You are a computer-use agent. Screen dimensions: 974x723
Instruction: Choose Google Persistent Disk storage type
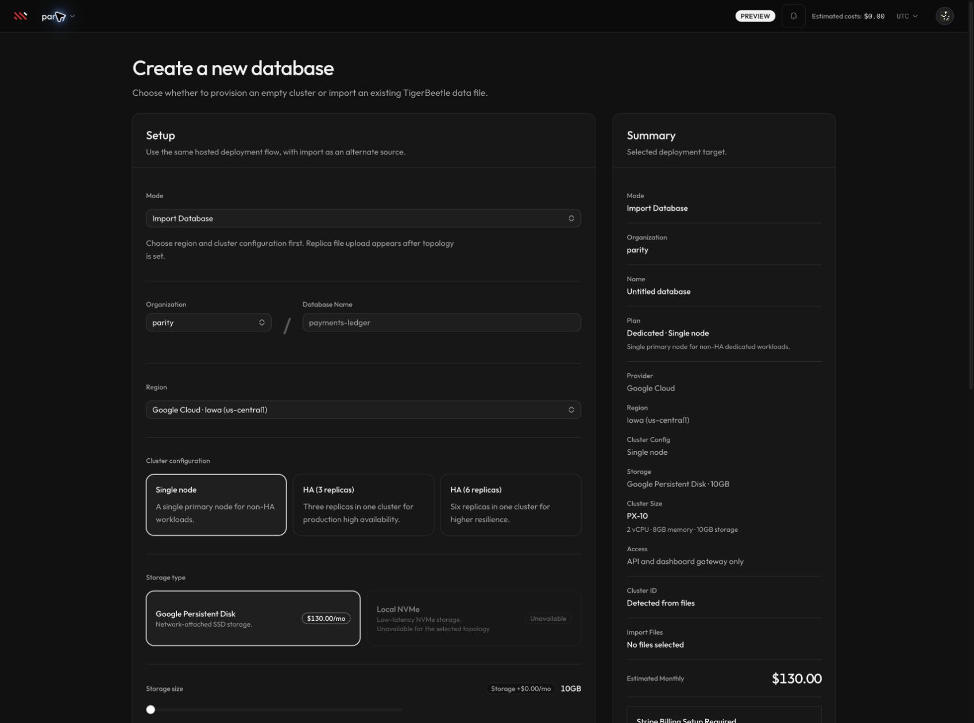[x=253, y=618]
